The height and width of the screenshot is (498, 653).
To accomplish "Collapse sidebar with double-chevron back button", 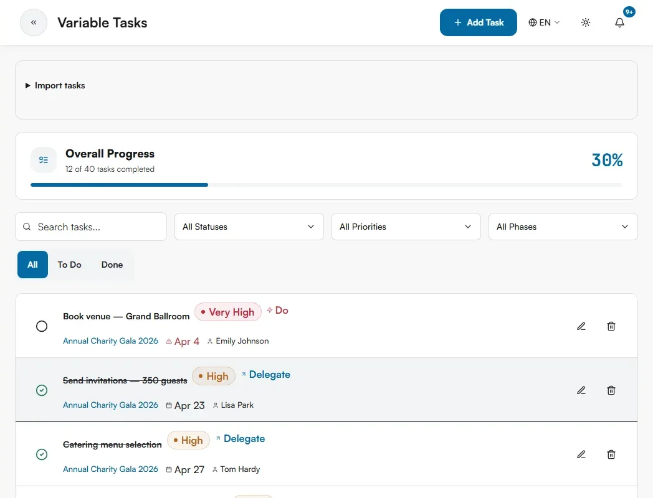I will (x=34, y=22).
